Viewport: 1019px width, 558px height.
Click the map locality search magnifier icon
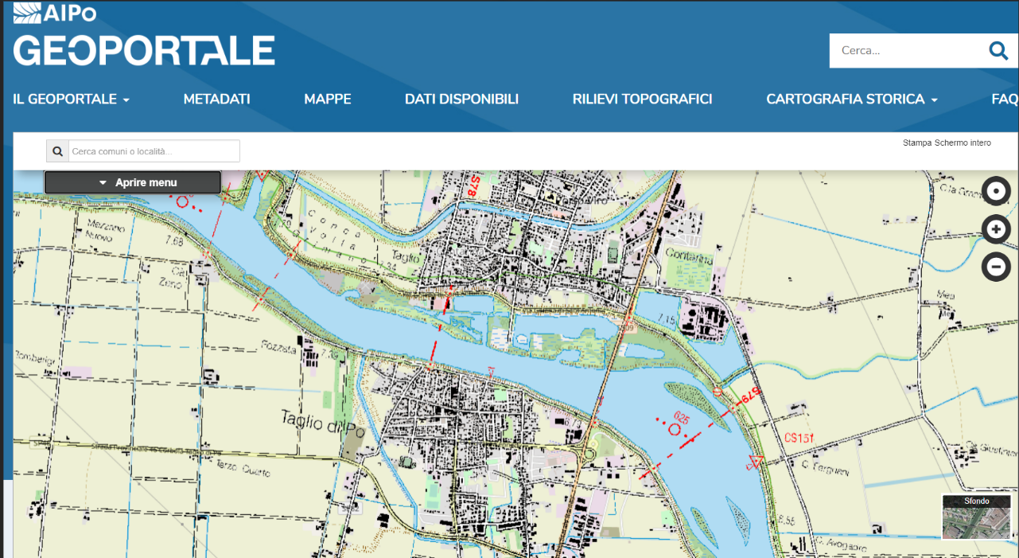coord(57,151)
